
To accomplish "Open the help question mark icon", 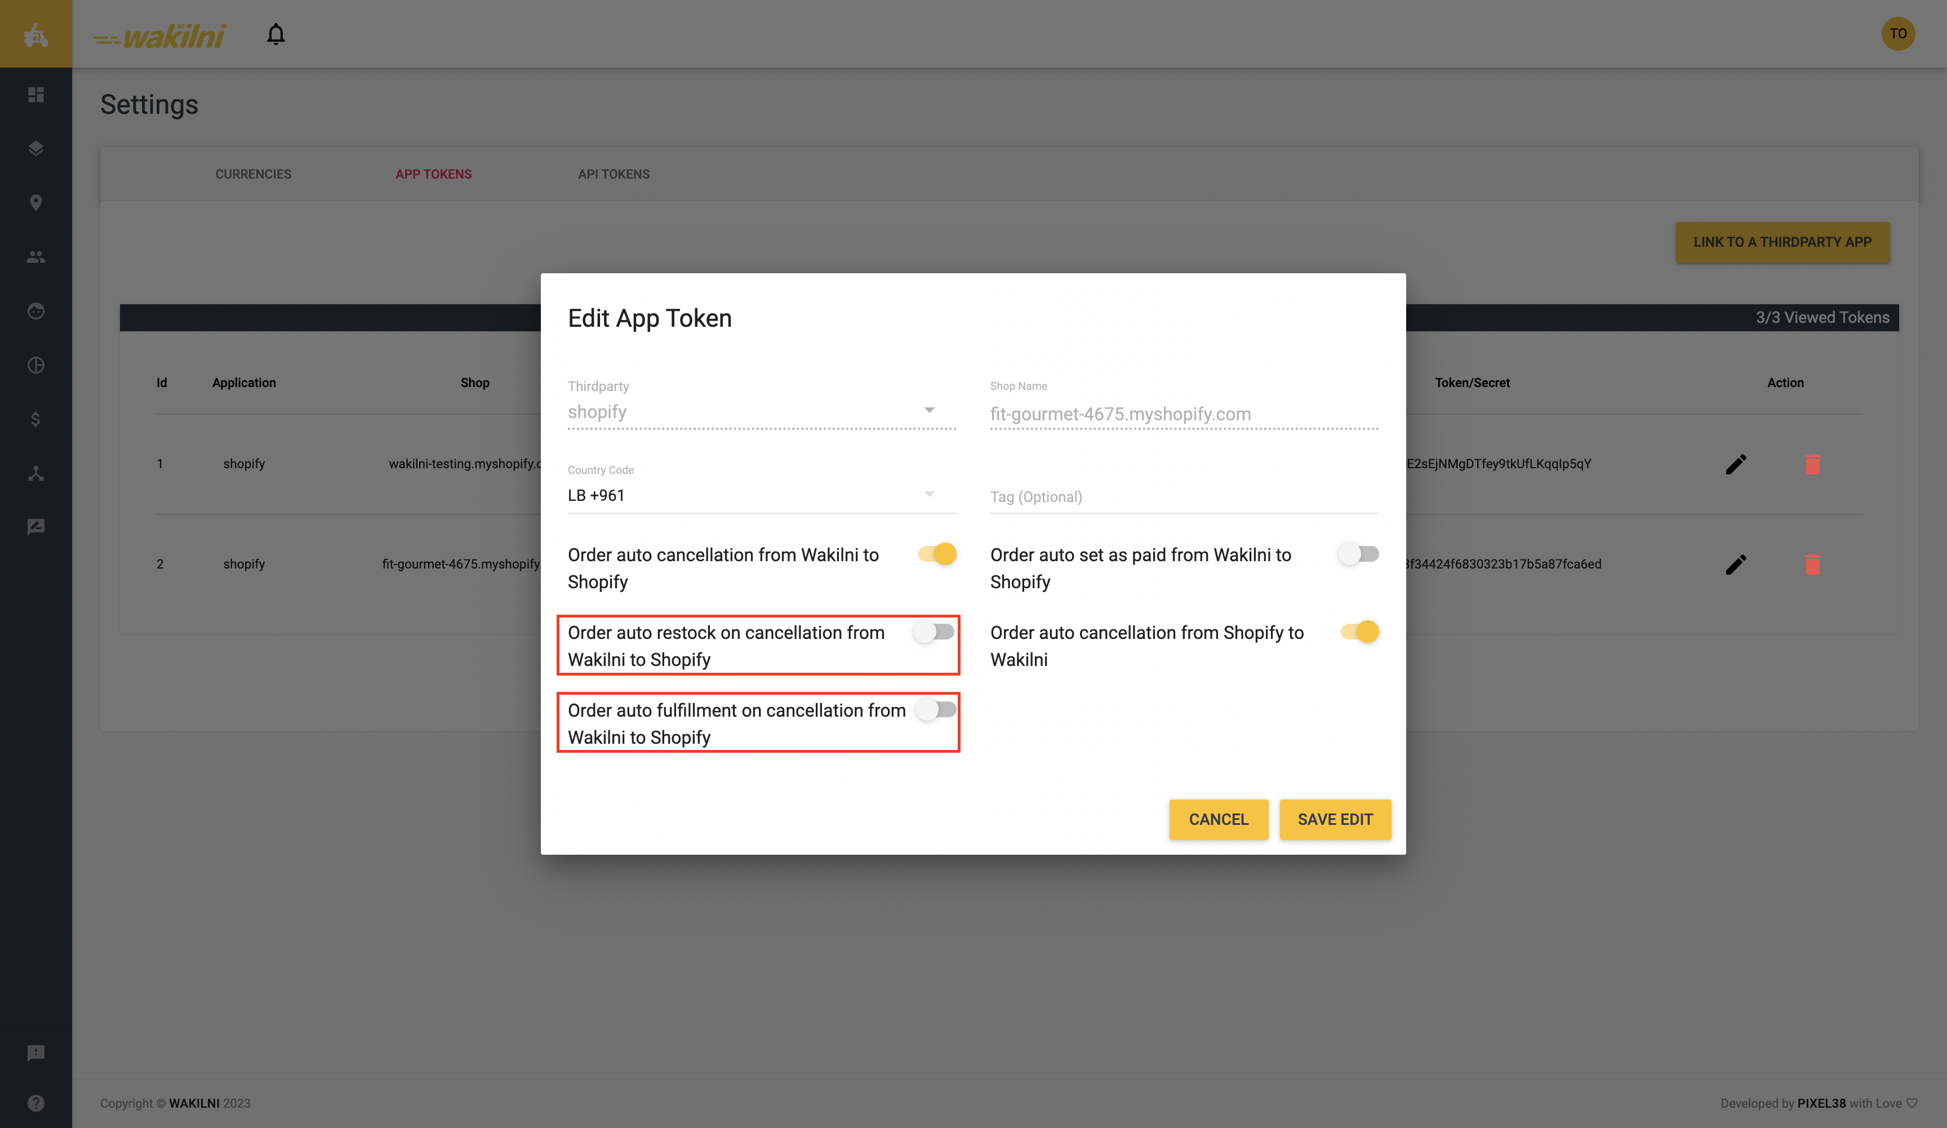I will coord(35,1103).
